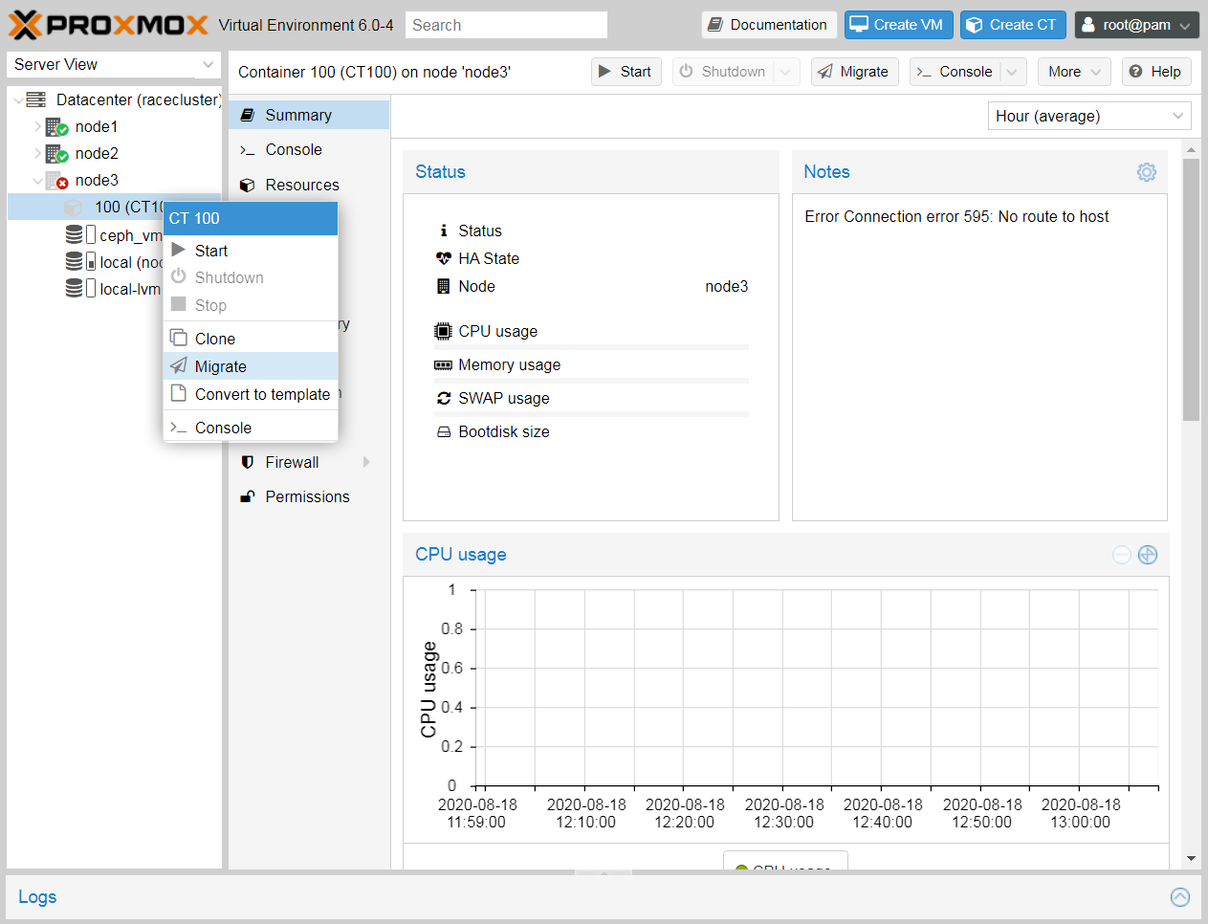Click the memory icon beside Memory usage
The width and height of the screenshot is (1208, 924).
[x=443, y=364]
